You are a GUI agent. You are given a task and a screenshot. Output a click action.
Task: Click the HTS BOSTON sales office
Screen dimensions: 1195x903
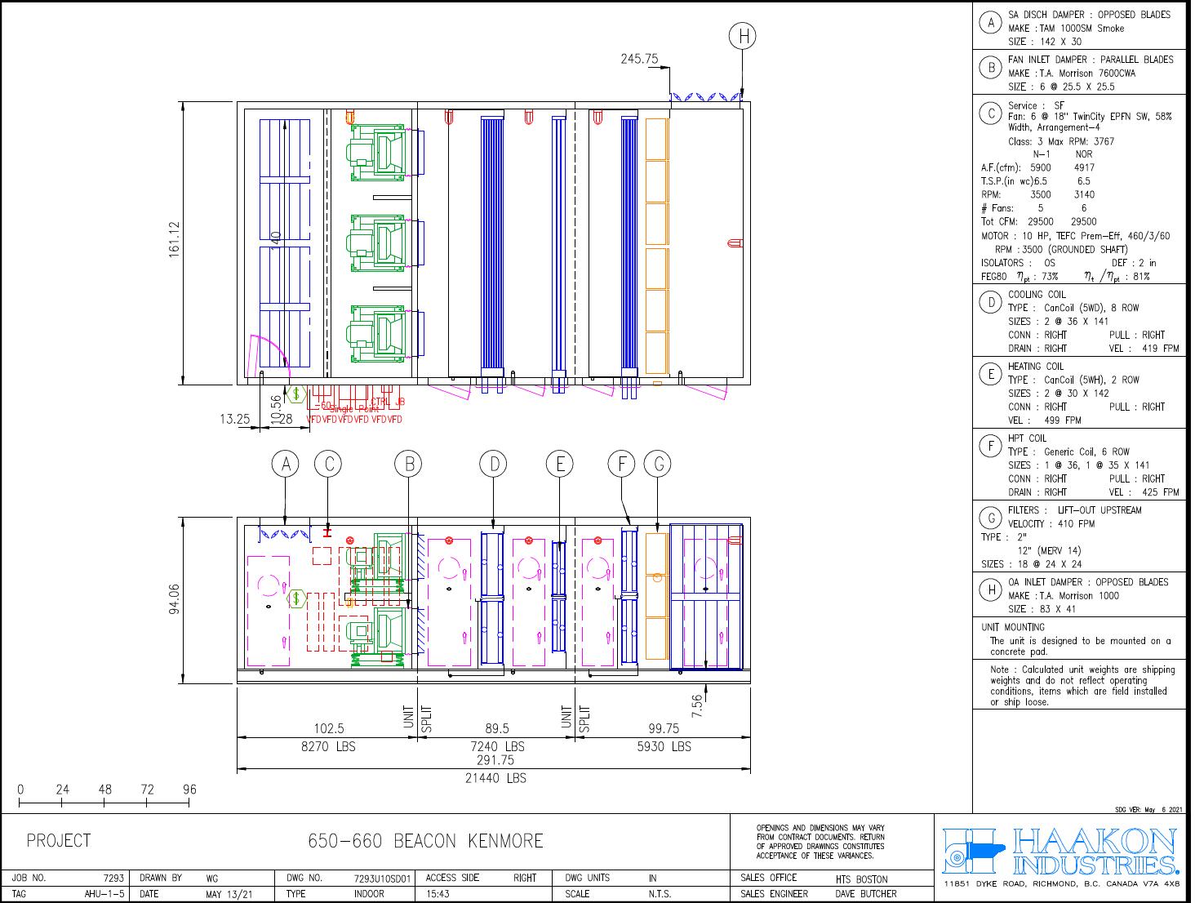pos(861,879)
